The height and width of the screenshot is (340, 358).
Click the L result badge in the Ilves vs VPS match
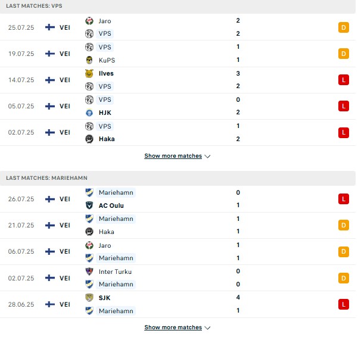click(x=344, y=80)
